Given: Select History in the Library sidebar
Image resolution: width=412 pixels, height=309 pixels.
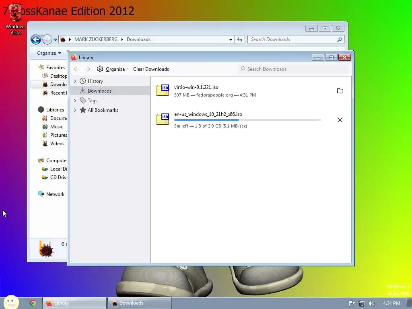Looking at the screenshot, I should [x=95, y=81].
